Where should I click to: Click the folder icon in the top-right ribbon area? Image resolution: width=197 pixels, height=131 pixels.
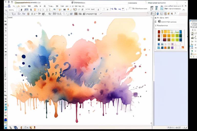(x=131, y=8)
